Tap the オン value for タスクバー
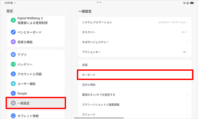Screen dimensions: 198x119 click(x=184, y=32)
